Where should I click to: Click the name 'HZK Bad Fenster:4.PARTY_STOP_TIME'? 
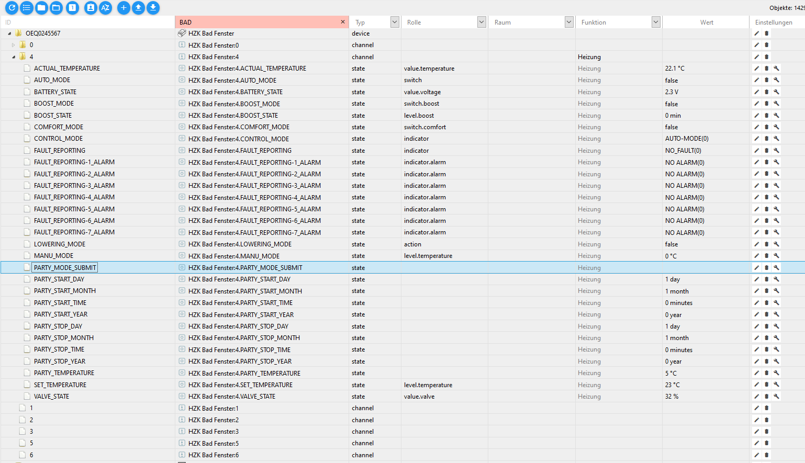tap(239, 350)
